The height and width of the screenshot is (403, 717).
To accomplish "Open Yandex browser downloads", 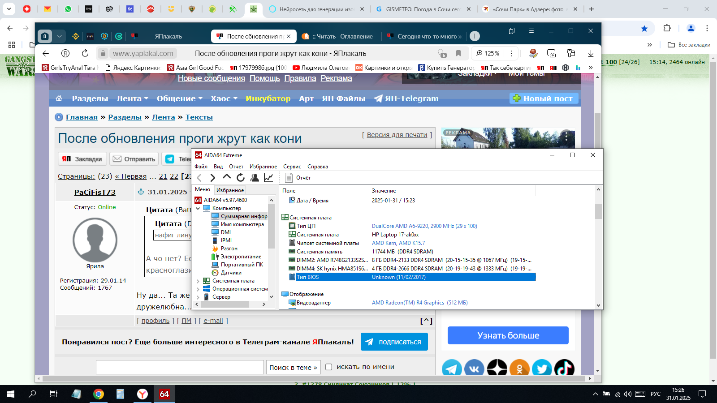I will point(591,53).
